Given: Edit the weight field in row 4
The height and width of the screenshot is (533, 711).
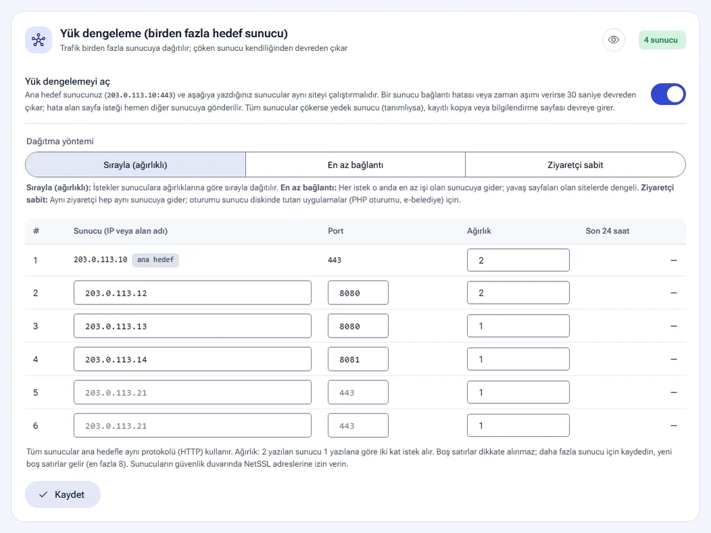Looking at the screenshot, I should 518,359.
